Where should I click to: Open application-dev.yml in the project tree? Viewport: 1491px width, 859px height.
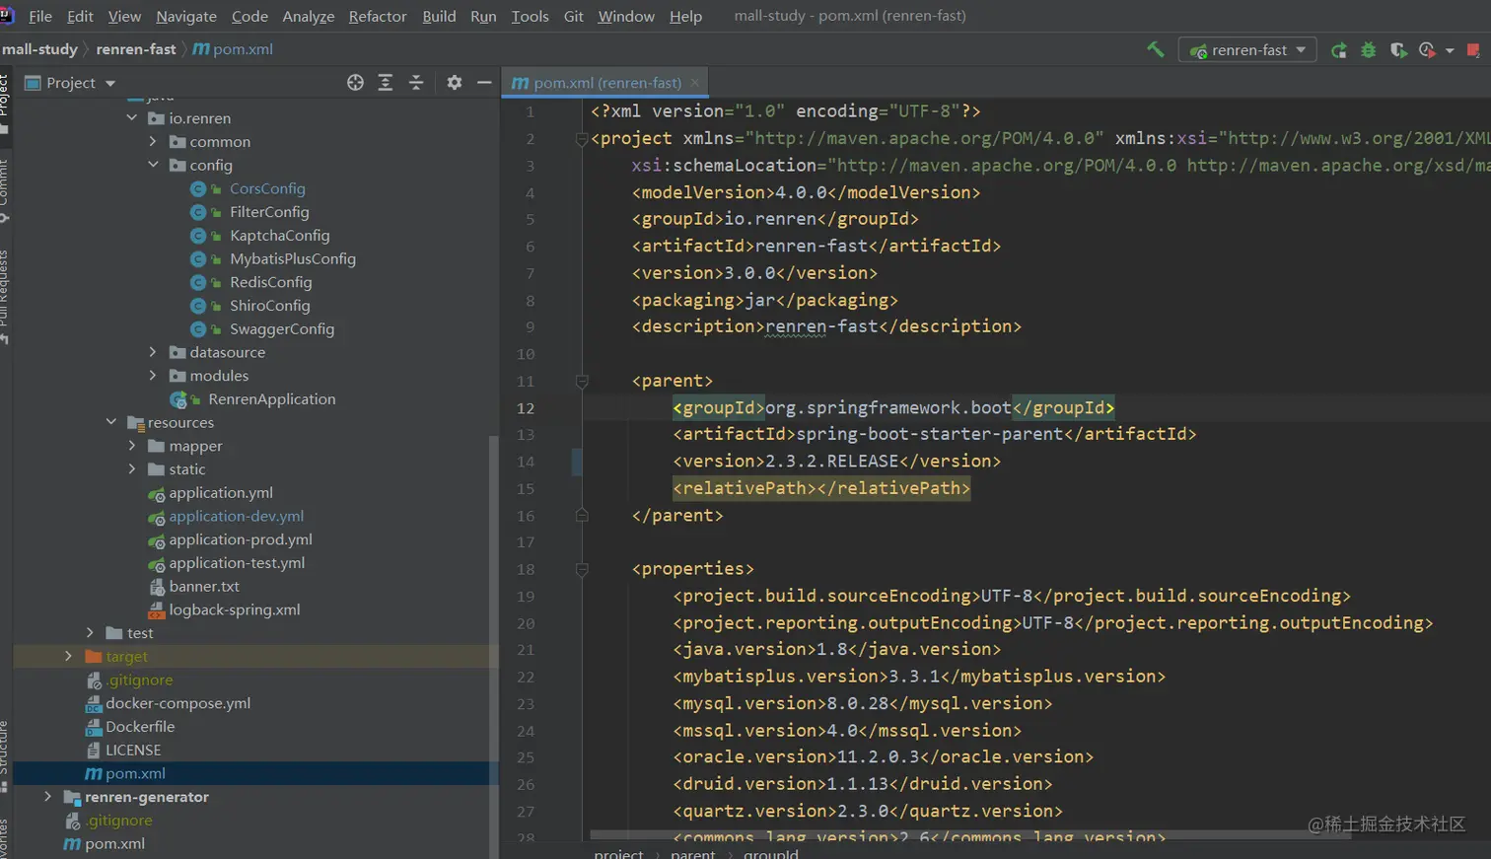pyautogui.click(x=236, y=516)
